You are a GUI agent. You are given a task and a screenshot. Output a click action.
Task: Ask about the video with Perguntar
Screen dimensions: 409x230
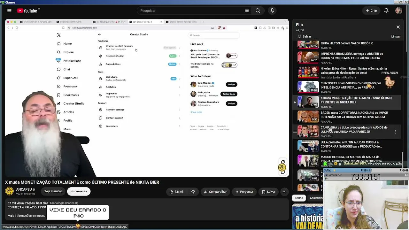pos(244,192)
